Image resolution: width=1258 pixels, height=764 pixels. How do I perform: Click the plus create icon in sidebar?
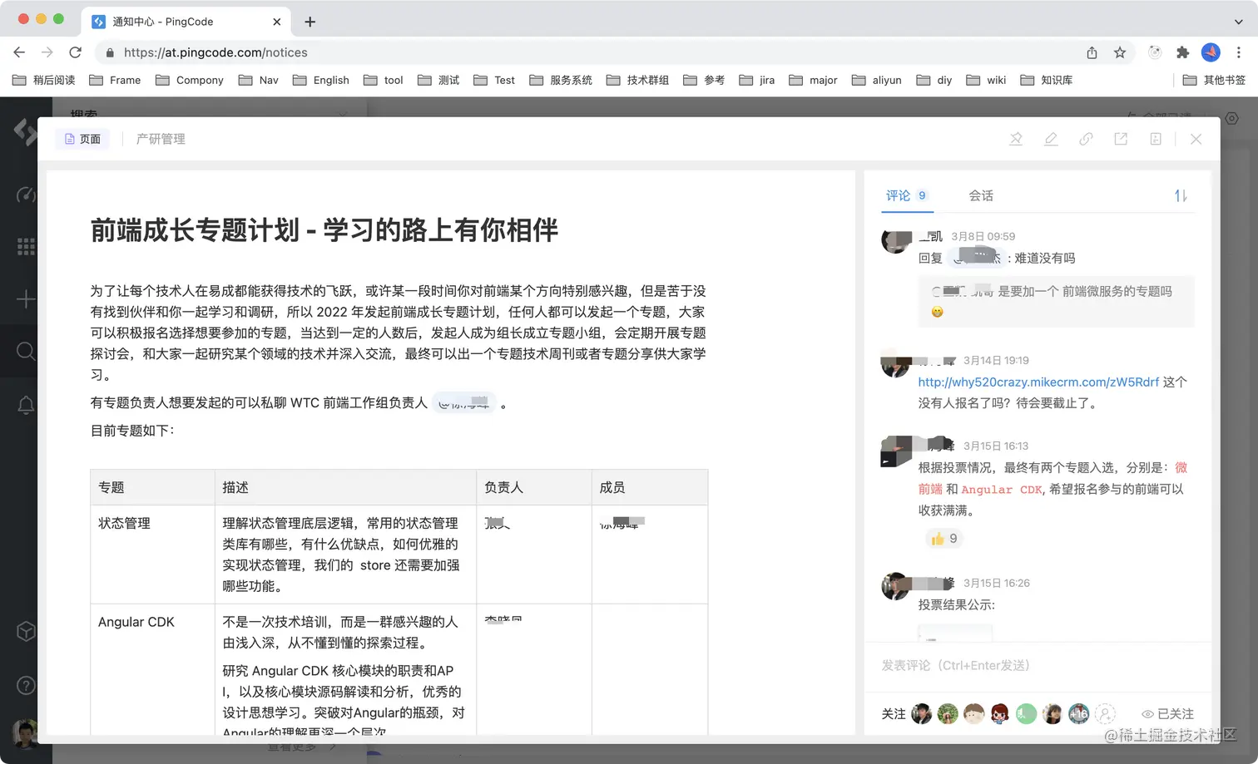pyautogui.click(x=26, y=299)
